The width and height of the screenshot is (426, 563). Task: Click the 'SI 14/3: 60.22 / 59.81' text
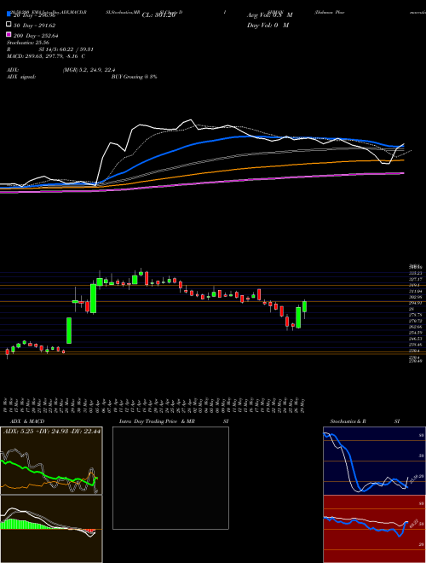click(66, 49)
